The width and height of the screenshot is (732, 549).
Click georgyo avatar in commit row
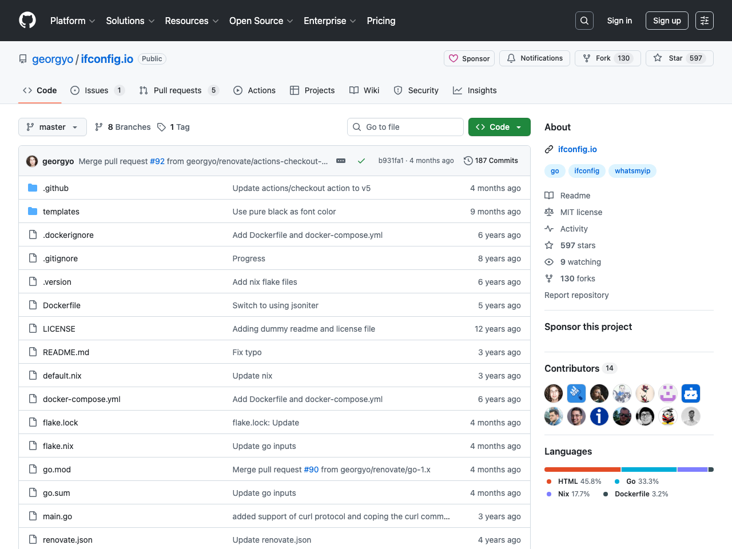click(x=32, y=161)
